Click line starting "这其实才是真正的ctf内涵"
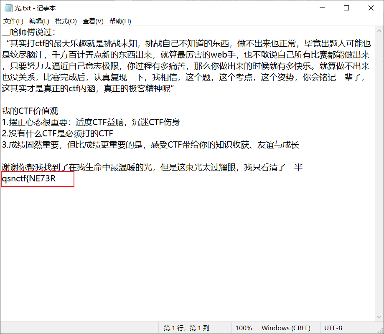 (88, 88)
